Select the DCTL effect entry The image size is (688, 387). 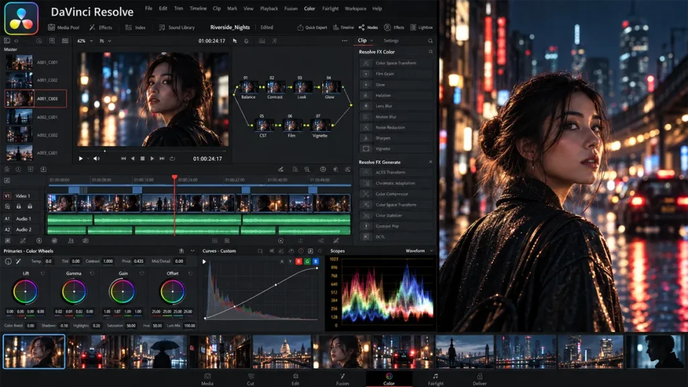coord(396,236)
